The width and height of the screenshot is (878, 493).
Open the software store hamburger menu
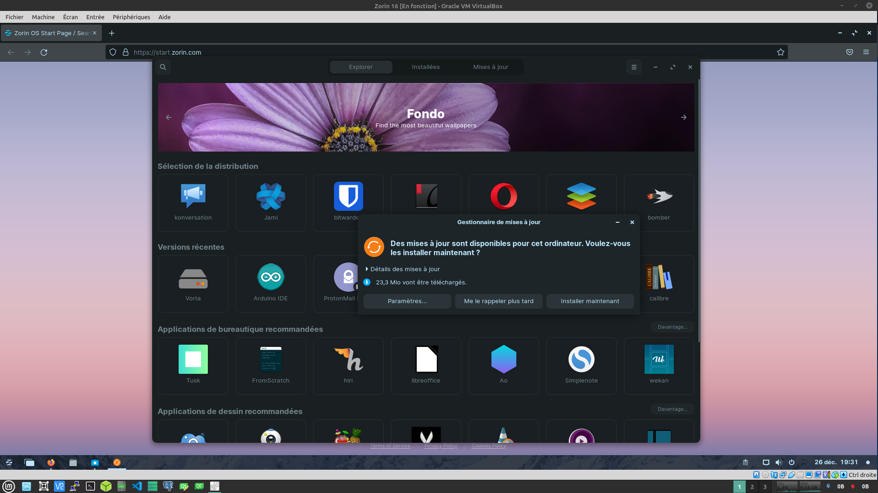click(634, 67)
